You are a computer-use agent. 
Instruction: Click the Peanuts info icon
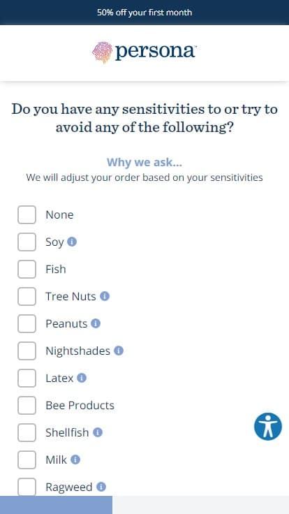(96, 323)
